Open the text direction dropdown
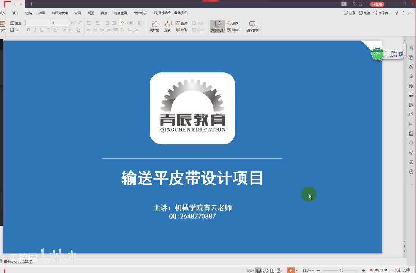 point(123,23)
